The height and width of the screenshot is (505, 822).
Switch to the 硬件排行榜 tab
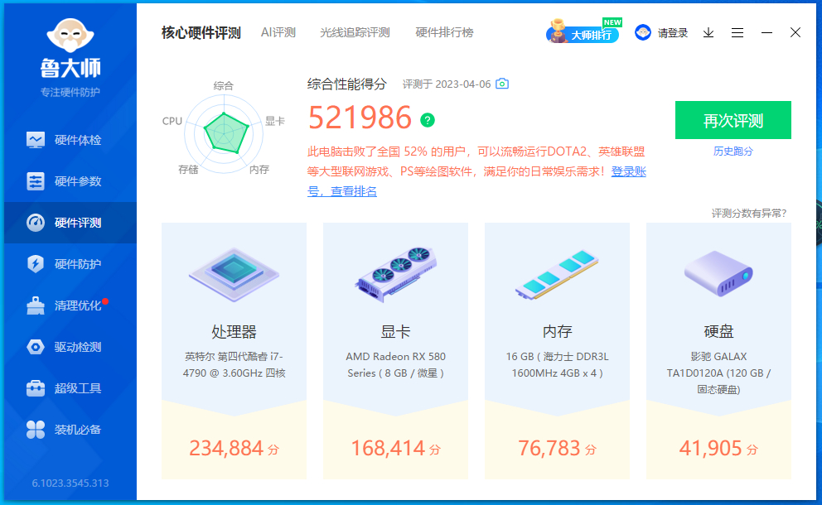pos(444,32)
